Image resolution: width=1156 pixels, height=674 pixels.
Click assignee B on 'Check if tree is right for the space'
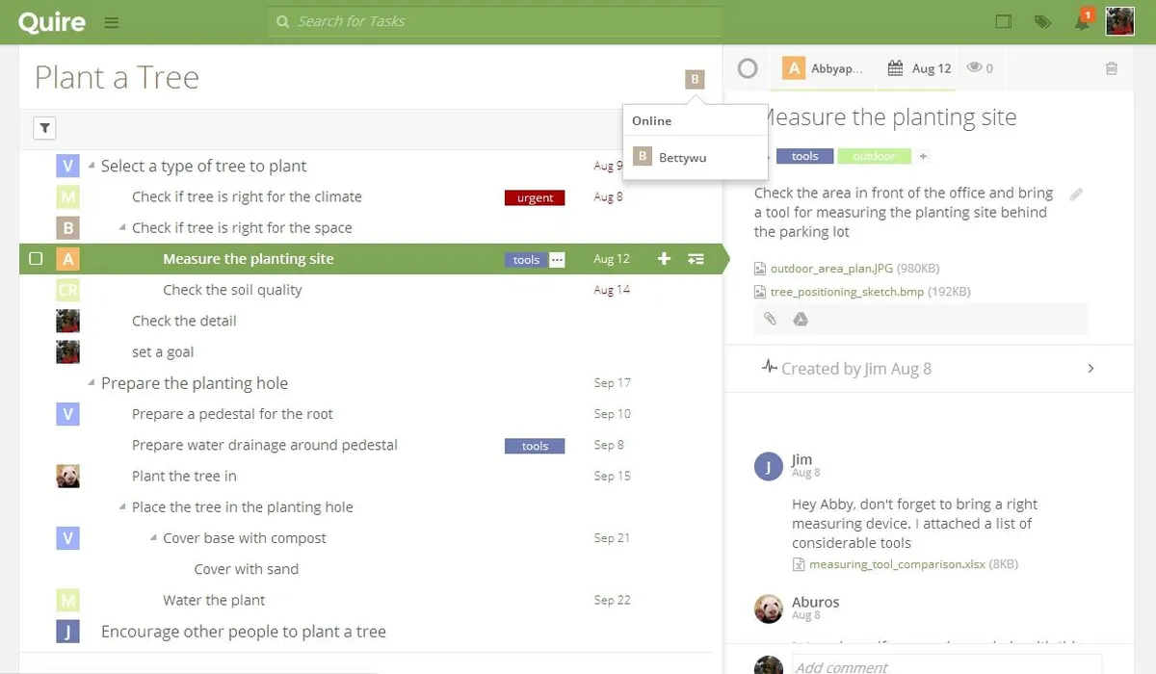pos(67,228)
